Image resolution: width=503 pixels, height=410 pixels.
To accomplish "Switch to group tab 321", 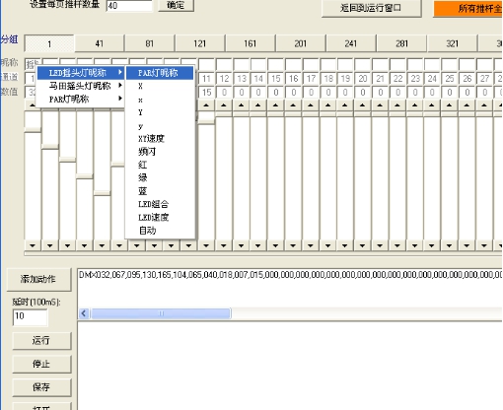I will 452,43.
